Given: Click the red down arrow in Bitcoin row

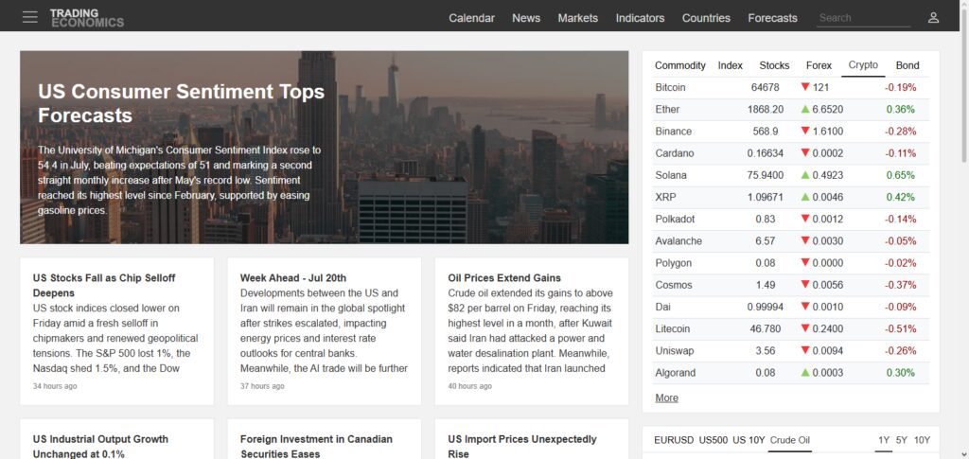Looking at the screenshot, I should click(805, 88).
